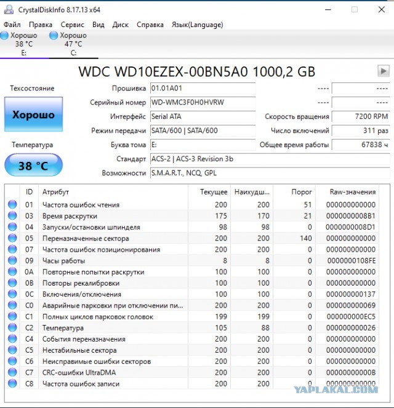Click status orb of attribute 07
This screenshot has width=394, height=408.
(x=12, y=249)
